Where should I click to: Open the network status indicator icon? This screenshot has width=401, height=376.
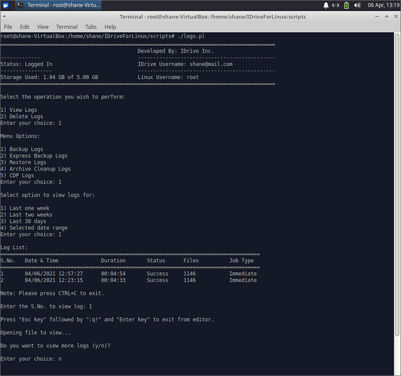336,5
